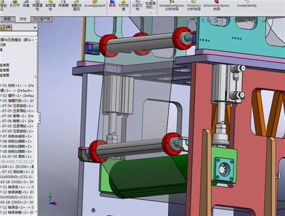Viewport: 285px width, 216px height.
Task: Select top assembly node 膜与压紧模组
Action: pyautogui.click(x=17, y=40)
